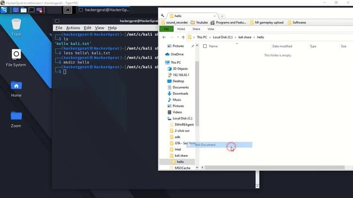Close the 'hello' Explorer tab
353x198 pixels.
(x=215, y=16)
